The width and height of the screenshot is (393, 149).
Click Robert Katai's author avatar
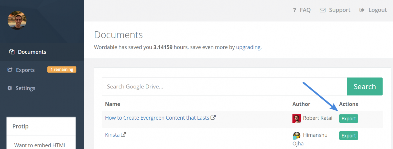click(297, 118)
